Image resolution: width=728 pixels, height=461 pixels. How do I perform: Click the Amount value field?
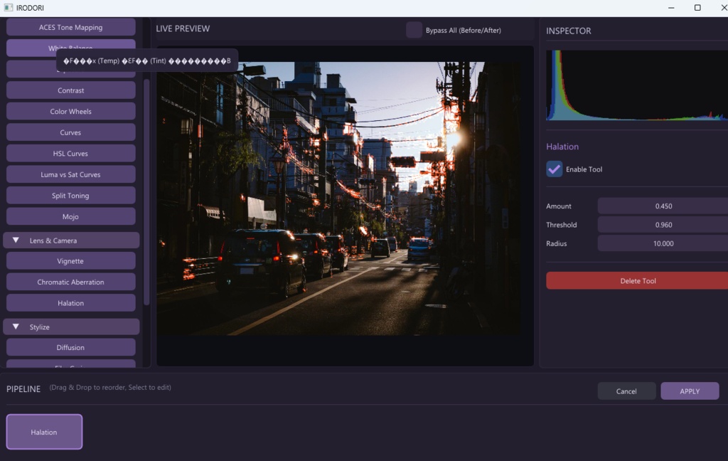point(663,206)
